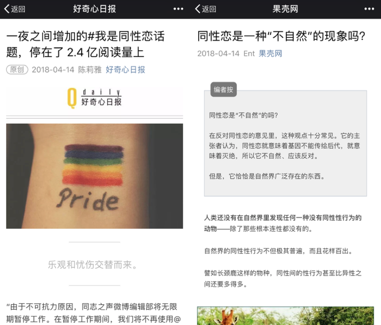This screenshot has width=381, height=325.
Task: Tap the left article headline about #我是同性恋
Action: coord(85,44)
